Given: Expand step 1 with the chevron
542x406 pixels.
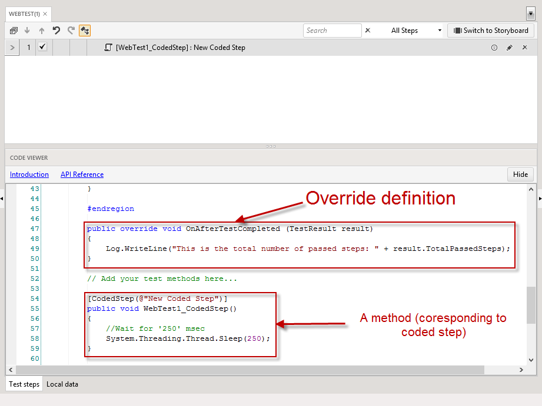Looking at the screenshot, I should (12, 47).
